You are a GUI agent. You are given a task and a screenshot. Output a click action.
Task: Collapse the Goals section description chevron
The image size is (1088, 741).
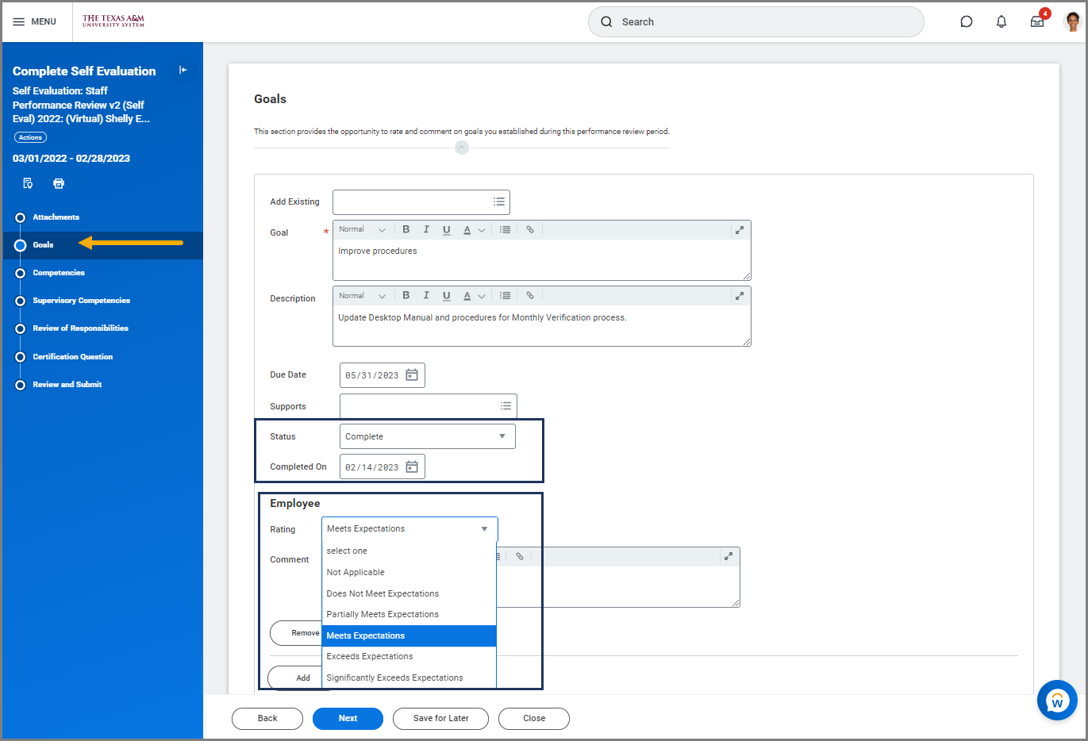pyautogui.click(x=461, y=148)
